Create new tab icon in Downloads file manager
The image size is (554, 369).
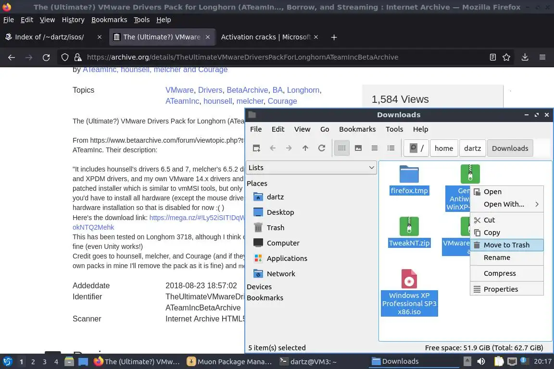256,148
